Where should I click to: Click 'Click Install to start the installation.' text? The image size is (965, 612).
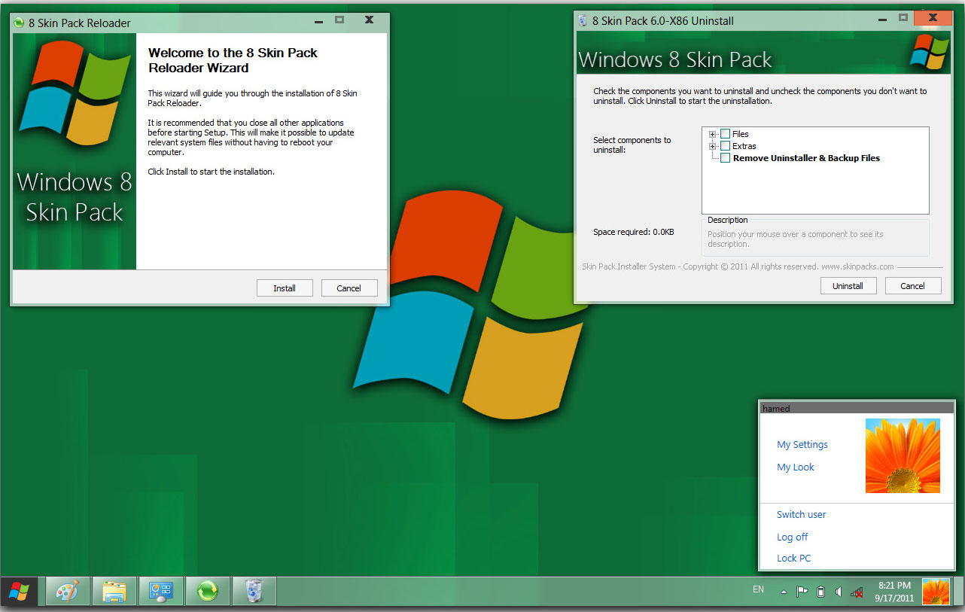212,172
